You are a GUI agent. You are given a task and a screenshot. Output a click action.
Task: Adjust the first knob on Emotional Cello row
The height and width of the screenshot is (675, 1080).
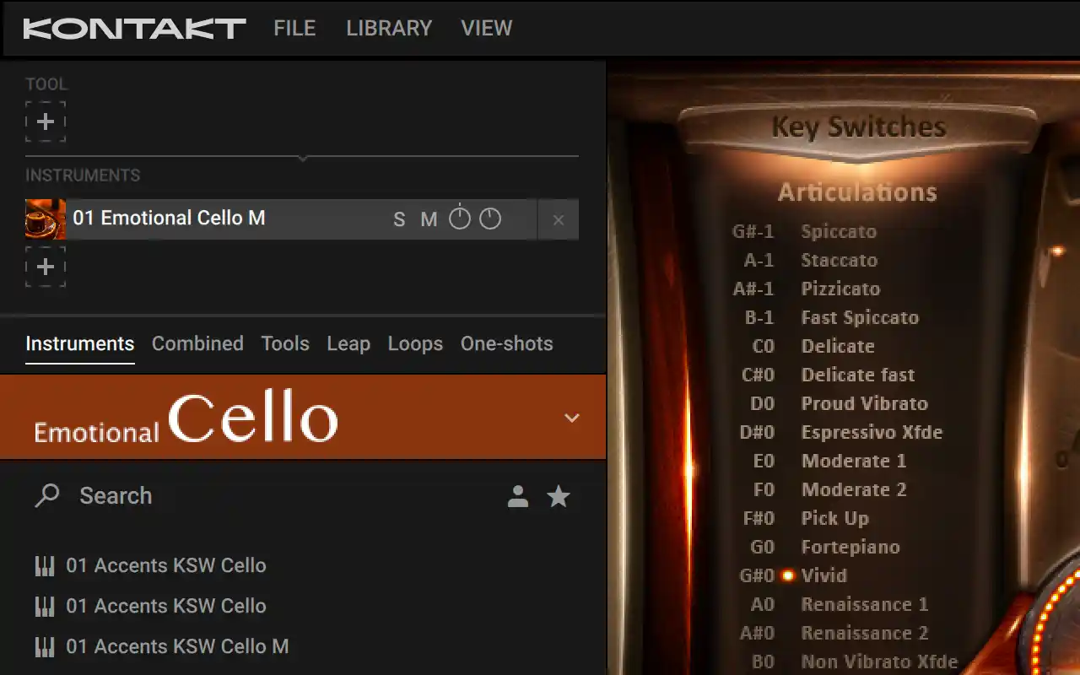click(459, 219)
